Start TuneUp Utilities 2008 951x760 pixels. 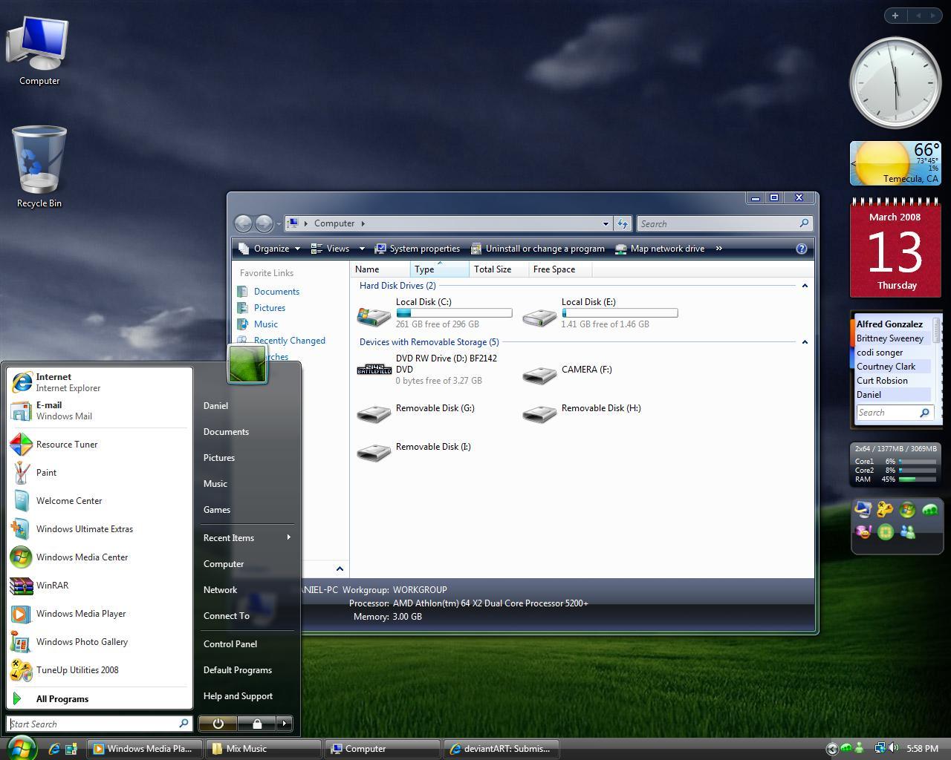[x=77, y=670]
